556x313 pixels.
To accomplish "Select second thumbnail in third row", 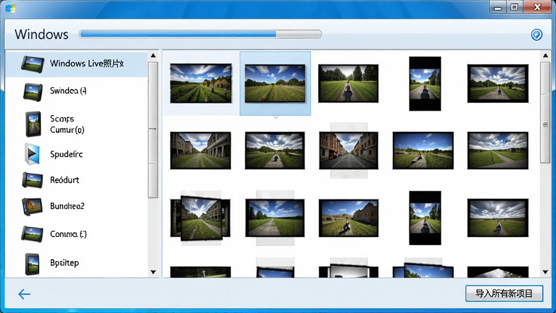I will (x=275, y=218).
